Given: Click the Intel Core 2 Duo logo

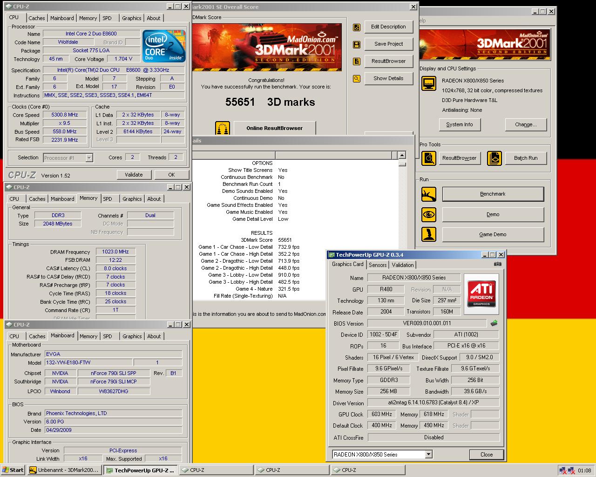Looking at the screenshot, I should coord(164,46).
